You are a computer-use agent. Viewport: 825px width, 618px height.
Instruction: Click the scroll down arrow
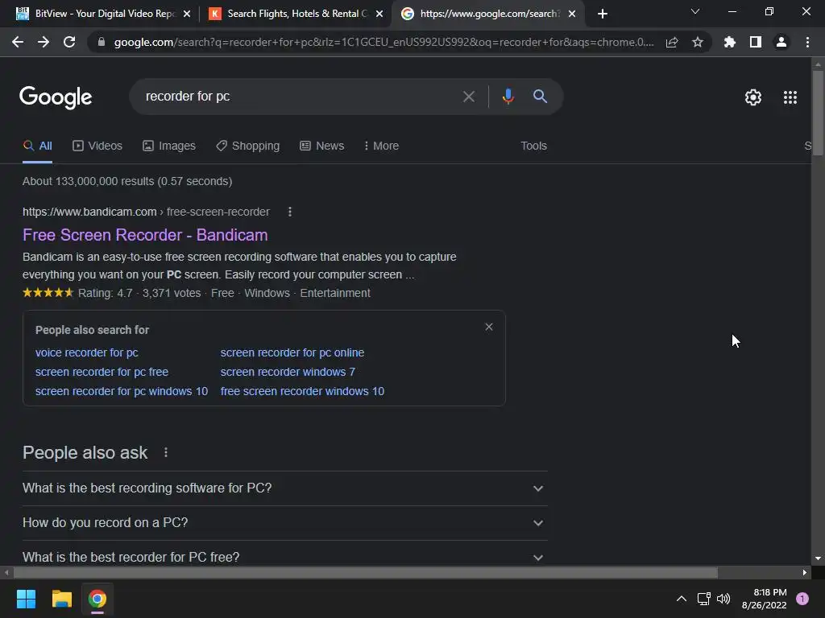pos(818,558)
